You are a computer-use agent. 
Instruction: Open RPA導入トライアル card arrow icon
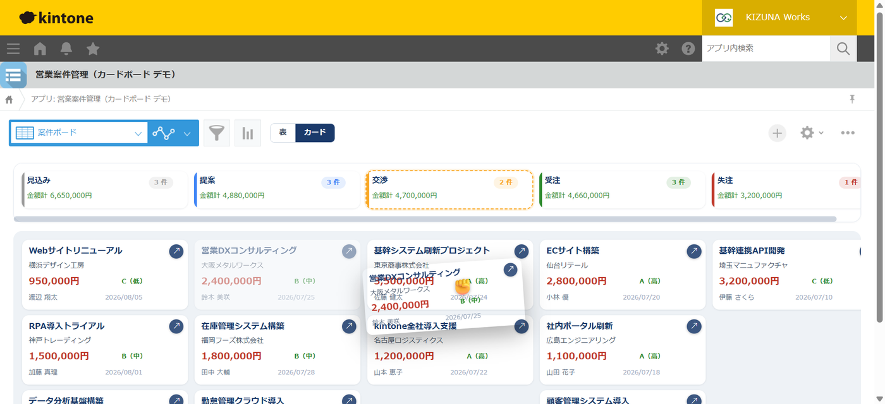pos(176,326)
